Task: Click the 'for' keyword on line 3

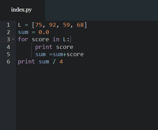Action: [x=23, y=40]
